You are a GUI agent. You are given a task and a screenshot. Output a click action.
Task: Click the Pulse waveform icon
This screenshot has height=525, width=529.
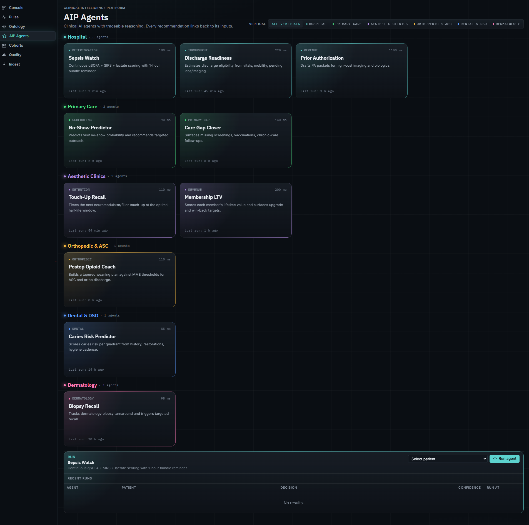click(4, 17)
